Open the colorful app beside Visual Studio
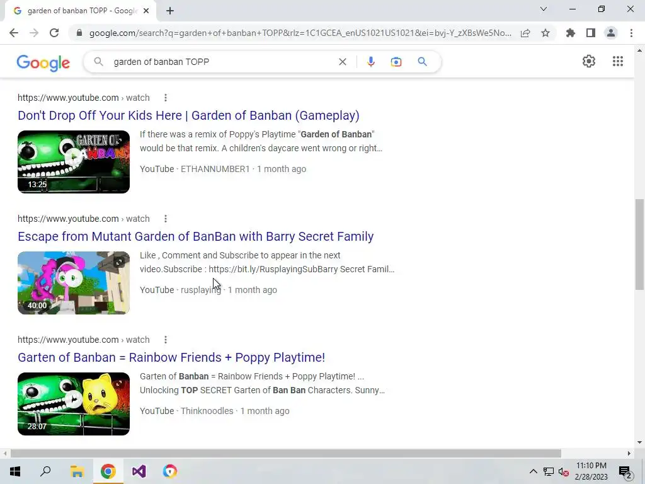645x484 pixels. (x=170, y=471)
